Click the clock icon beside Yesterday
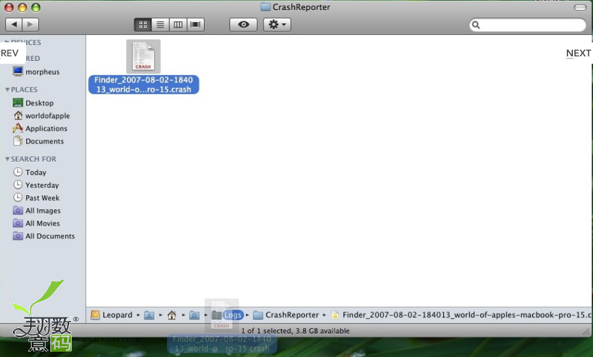The width and height of the screenshot is (593, 357). 17,185
